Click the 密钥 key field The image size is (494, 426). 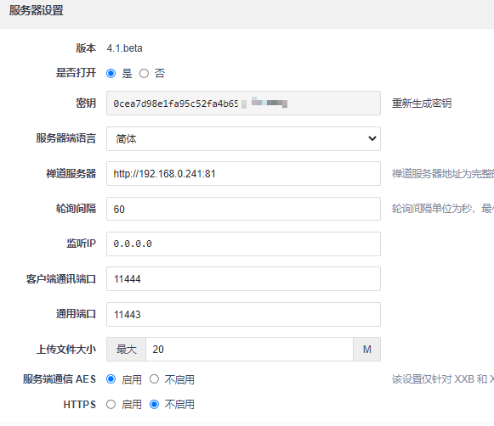[x=243, y=104]
